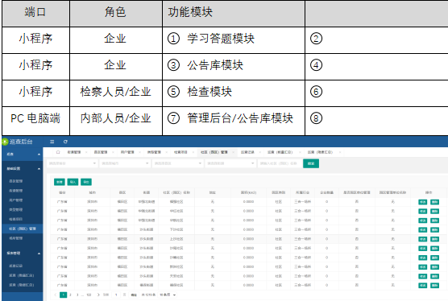Go to last page 122
This screenshot has height=301, width=448.
(x=89, y=295)
